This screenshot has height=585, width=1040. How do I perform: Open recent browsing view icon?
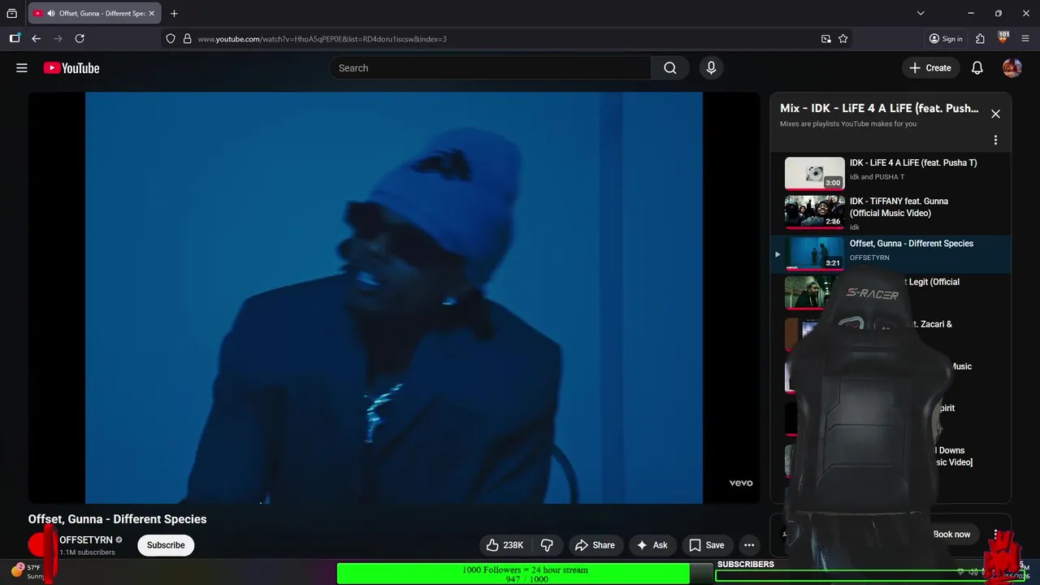[11, 13]
